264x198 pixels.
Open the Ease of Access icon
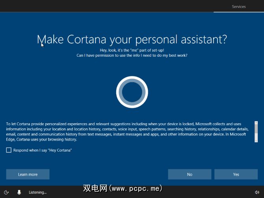6,192
